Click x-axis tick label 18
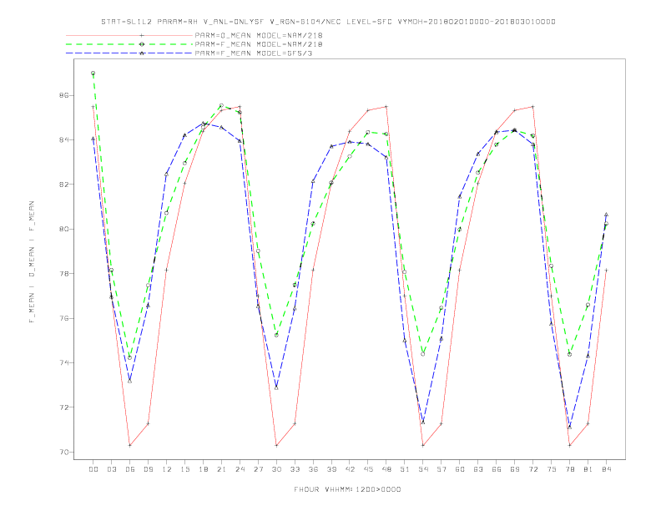This screenshot has width=661, height=511. pyautogui.click(x=203, y=469)
